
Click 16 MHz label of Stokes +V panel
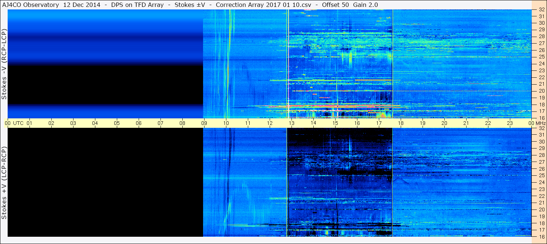click(542, 236)
